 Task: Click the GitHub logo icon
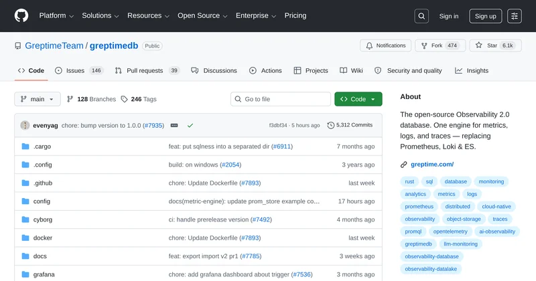22,16
